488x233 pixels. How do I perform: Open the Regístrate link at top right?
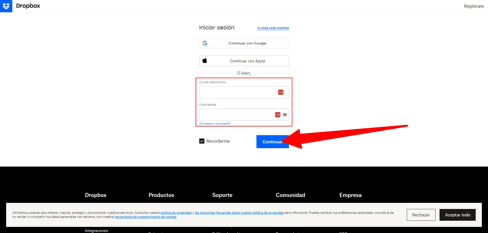click(x=474, y=6)
